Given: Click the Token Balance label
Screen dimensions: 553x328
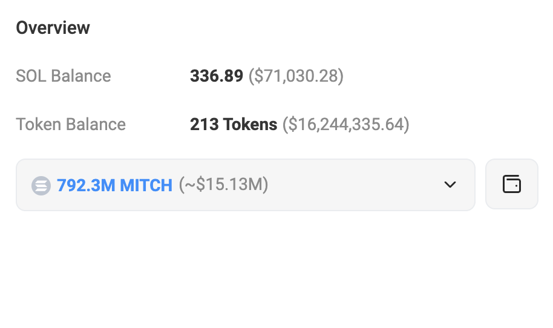Looking at the screenshot, I should pos(71,125).
